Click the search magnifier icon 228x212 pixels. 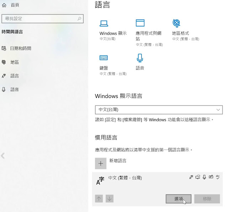pyautogui.click(x=79, y=19)
